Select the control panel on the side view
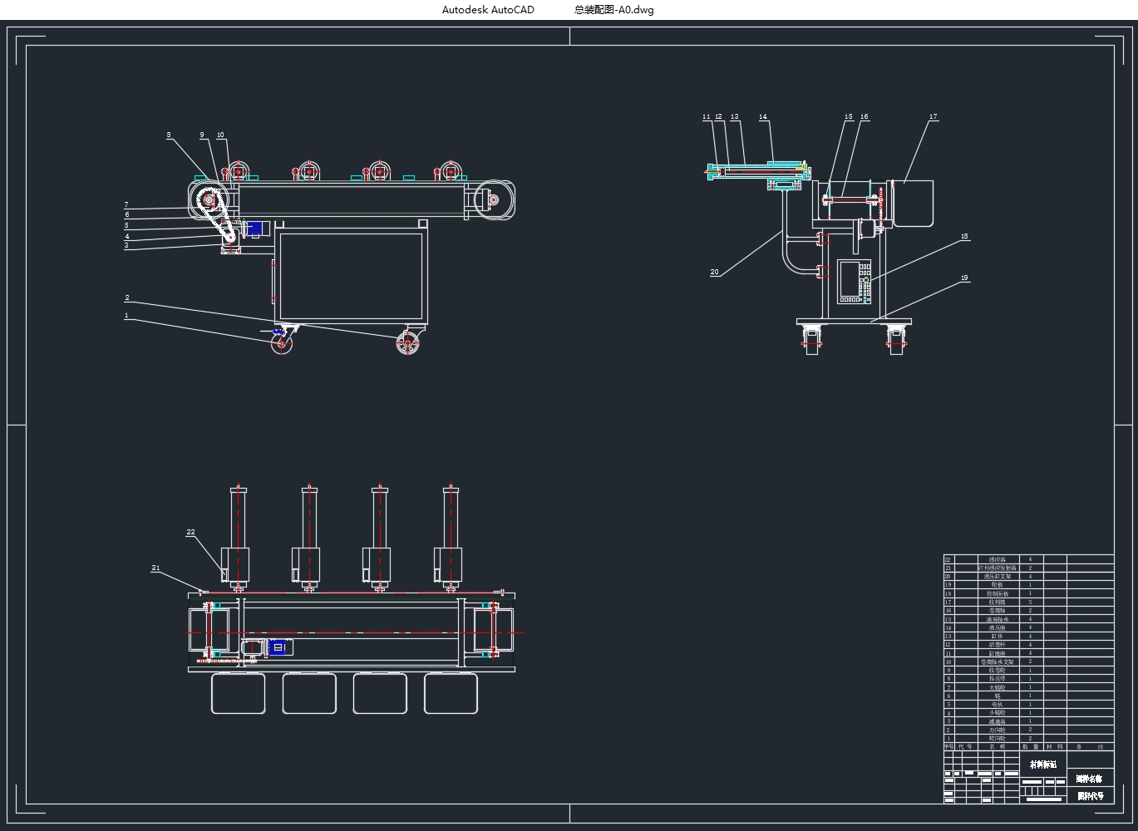The width and height of the screenshot is (1138, 831). 854,281
